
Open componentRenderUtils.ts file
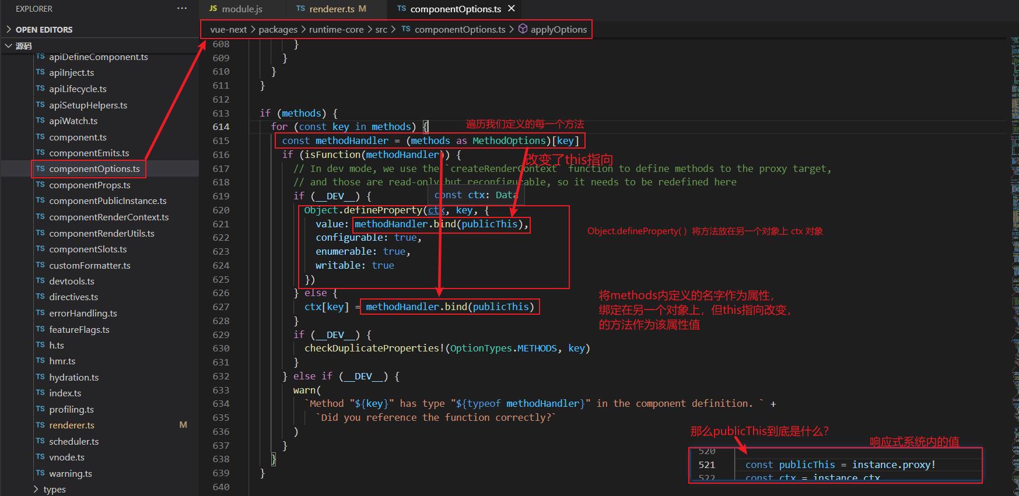101,233
